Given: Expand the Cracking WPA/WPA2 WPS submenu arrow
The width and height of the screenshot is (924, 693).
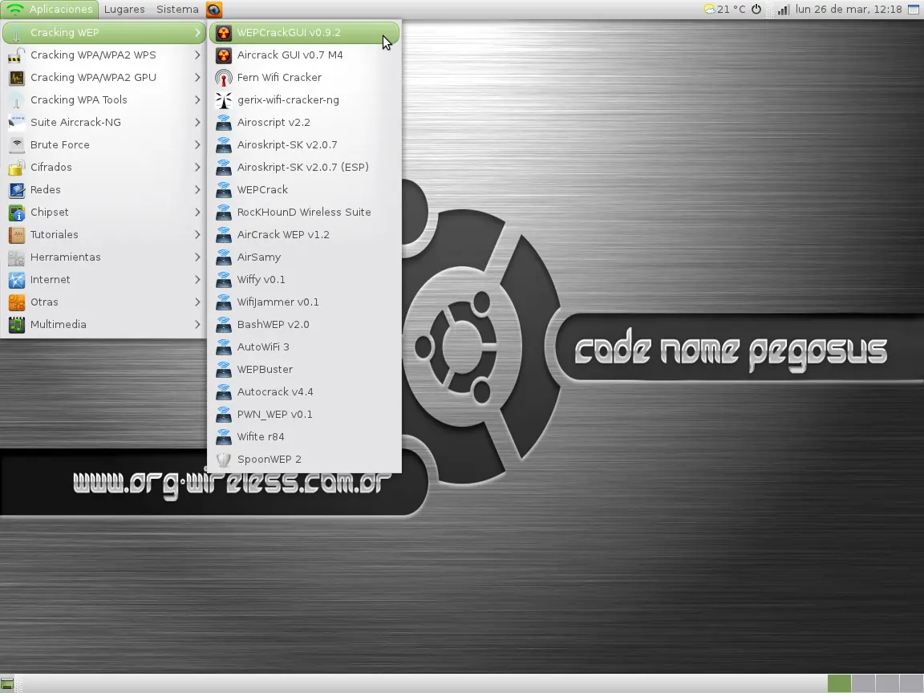Looking at the screenshot, I should pos(197,55).
